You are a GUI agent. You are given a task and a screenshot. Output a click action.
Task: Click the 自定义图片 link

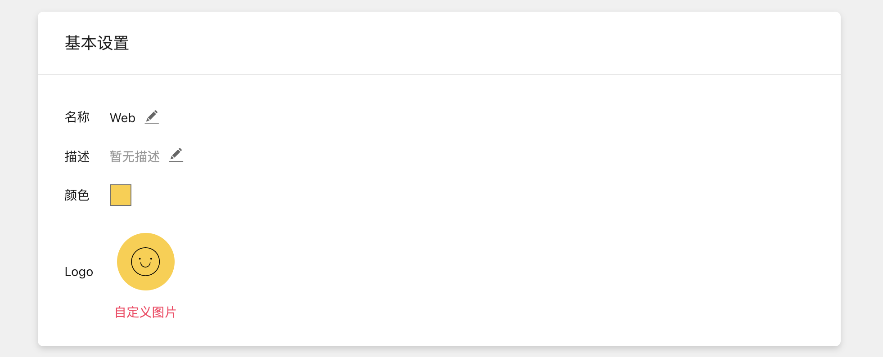point(145,312)
